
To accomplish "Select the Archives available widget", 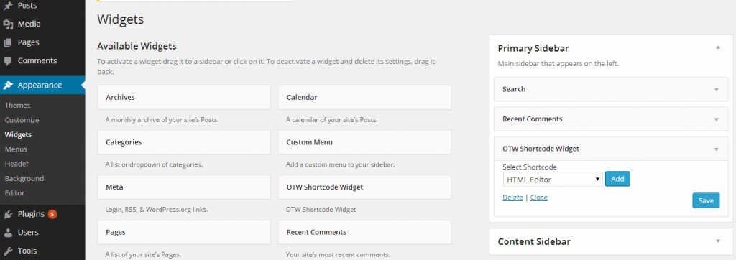I will click(184, 97).
